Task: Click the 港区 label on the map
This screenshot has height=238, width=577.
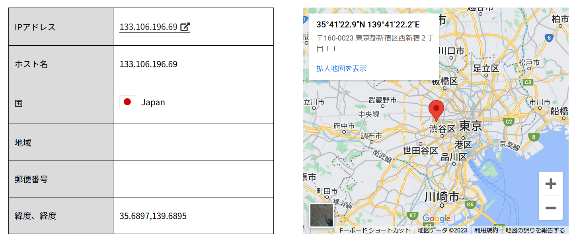Action: point(463,144)
